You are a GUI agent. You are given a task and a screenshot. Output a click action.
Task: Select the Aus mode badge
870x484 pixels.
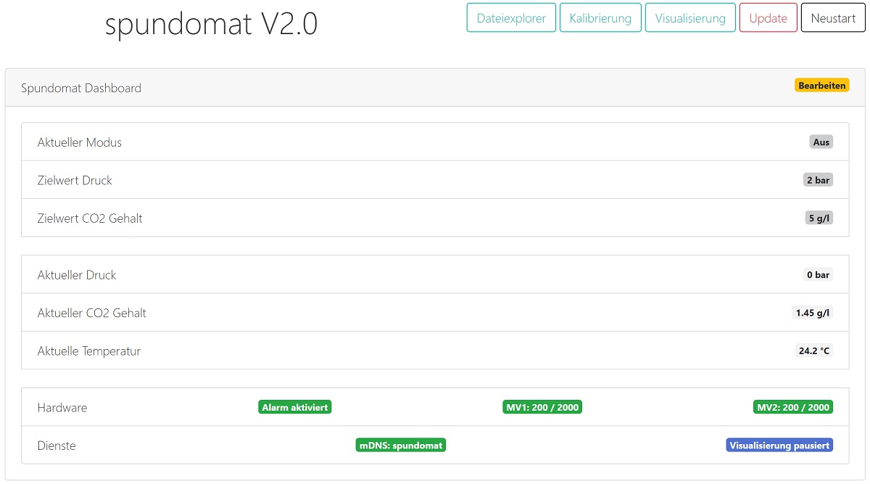(x=821, y=142)
